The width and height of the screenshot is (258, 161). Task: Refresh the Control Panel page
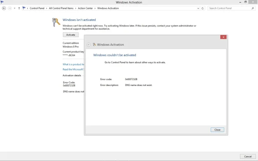(x=203, y=8)
